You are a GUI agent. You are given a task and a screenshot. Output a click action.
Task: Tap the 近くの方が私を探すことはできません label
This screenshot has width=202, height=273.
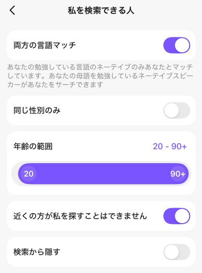[x=80, y=216]
